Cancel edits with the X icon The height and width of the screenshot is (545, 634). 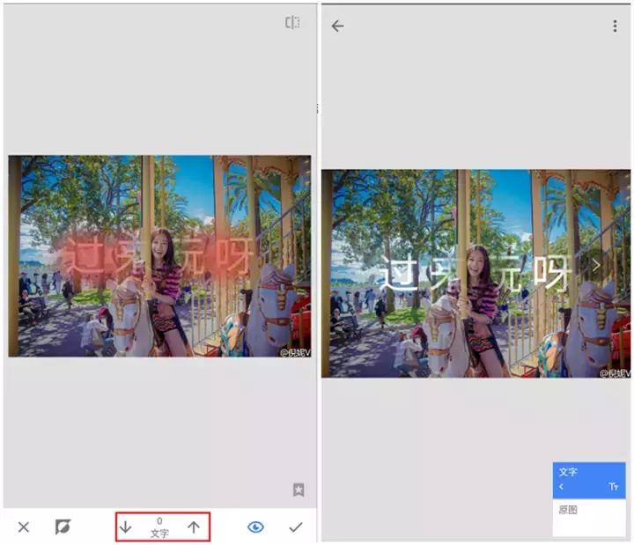click(x=24, y=527)
